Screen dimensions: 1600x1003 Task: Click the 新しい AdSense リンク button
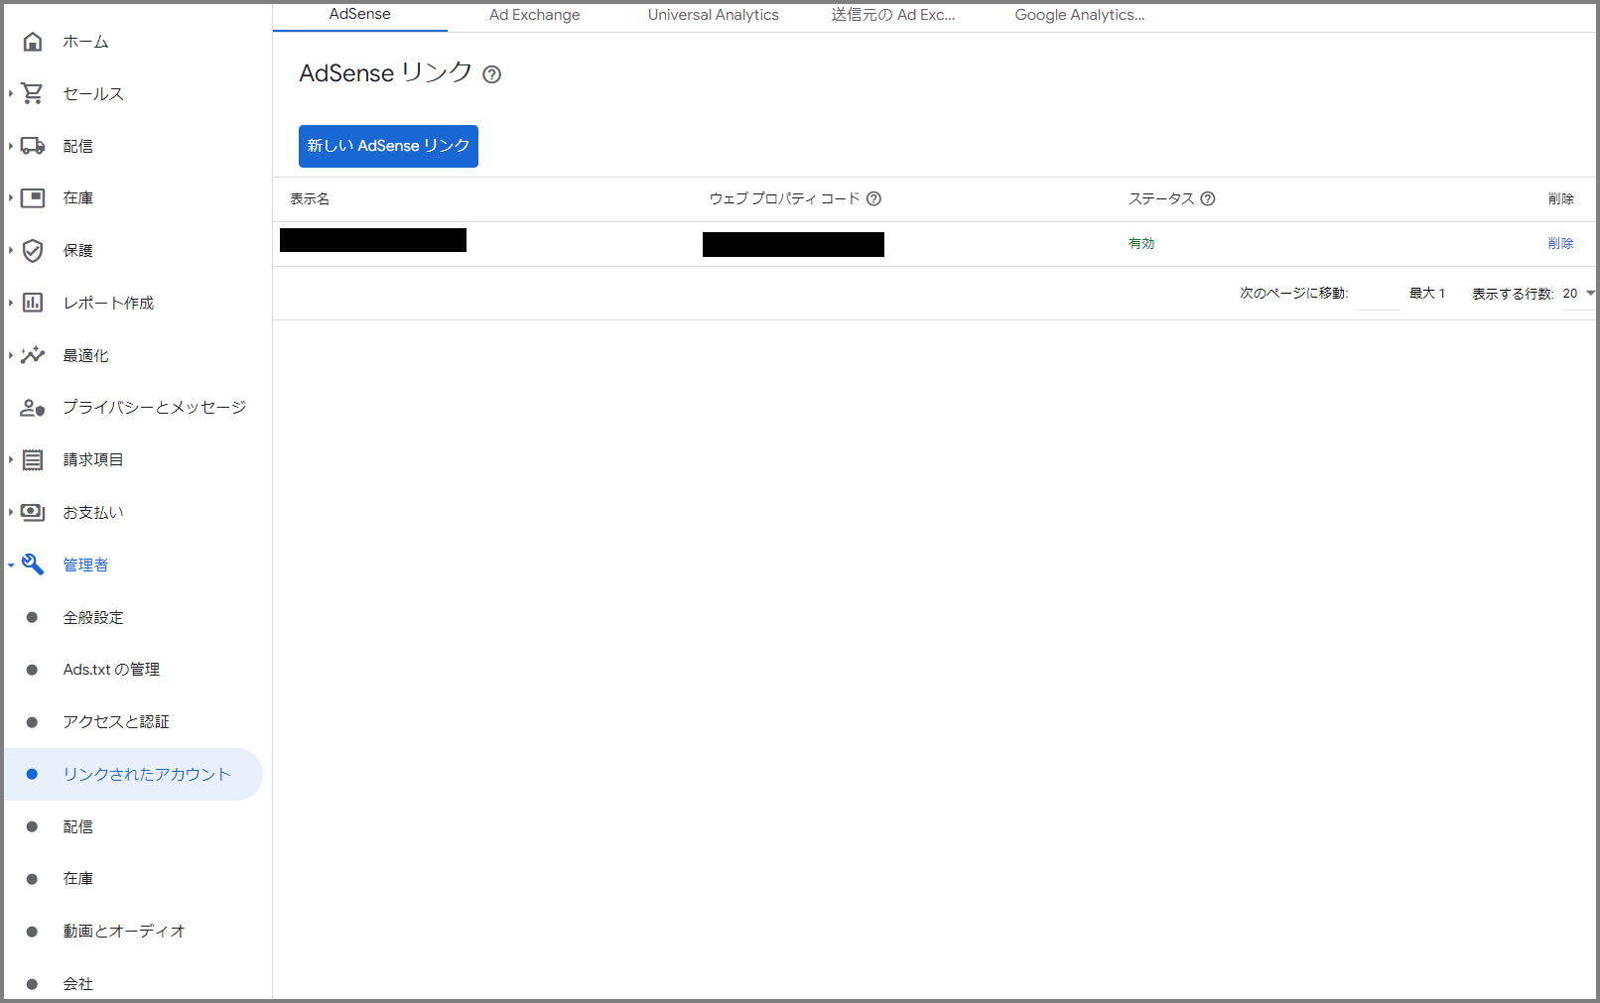point(388,146)
